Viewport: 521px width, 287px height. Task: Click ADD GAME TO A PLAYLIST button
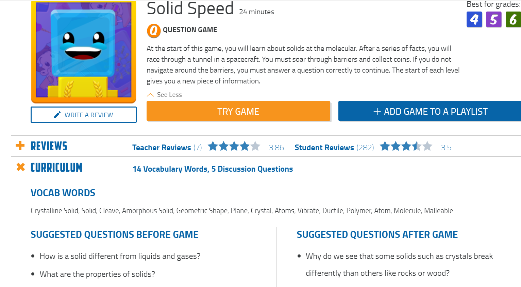click(x=430, y=111)
